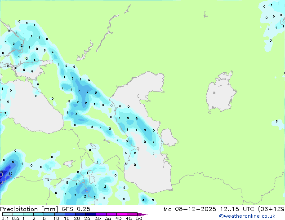The width and height of the screenshot is (285, 220).
Task: Click the '30' legend scale label
Action: click(98, 218)
